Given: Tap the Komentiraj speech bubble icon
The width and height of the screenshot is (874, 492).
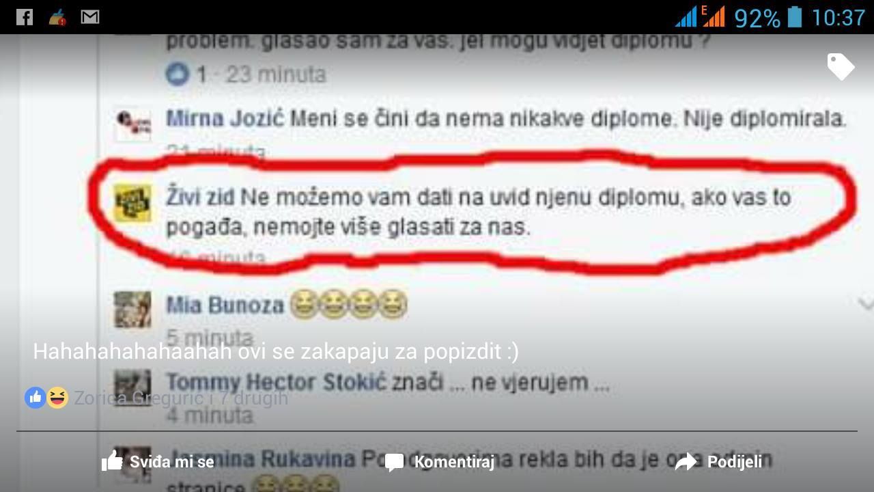Looking at the screenshot, I should pyautogui.click(x=395, y=463).
